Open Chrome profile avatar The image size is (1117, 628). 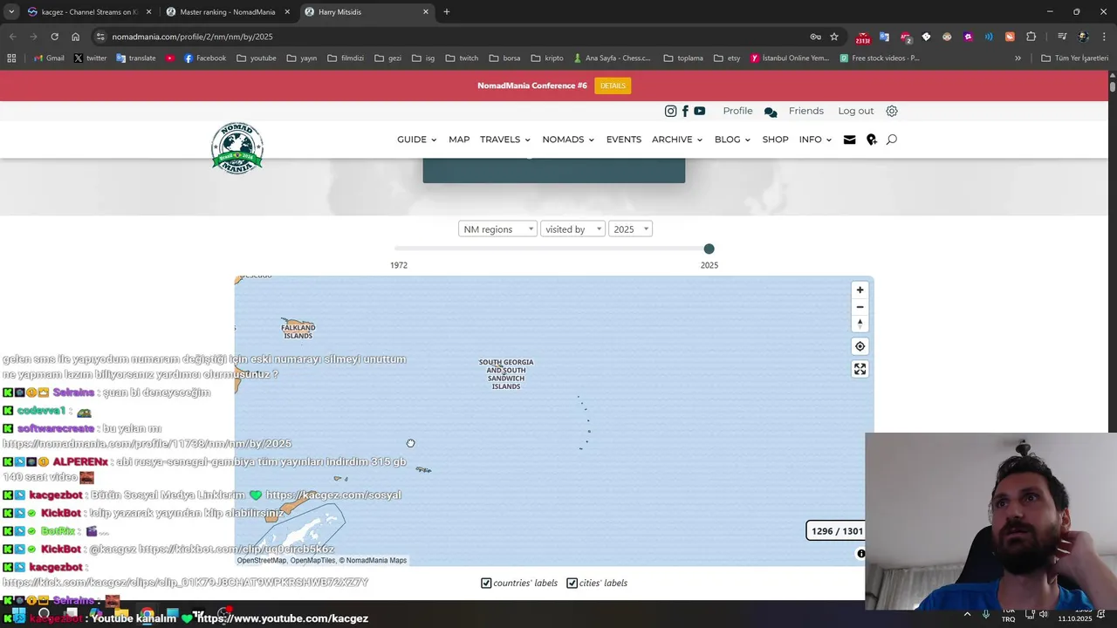[x=1083, y=37]
